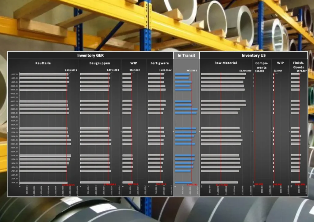314x222 pixels.
Task: Select the date label '02.05.23'
Action: pyautogui.click(x=14, y=113)
